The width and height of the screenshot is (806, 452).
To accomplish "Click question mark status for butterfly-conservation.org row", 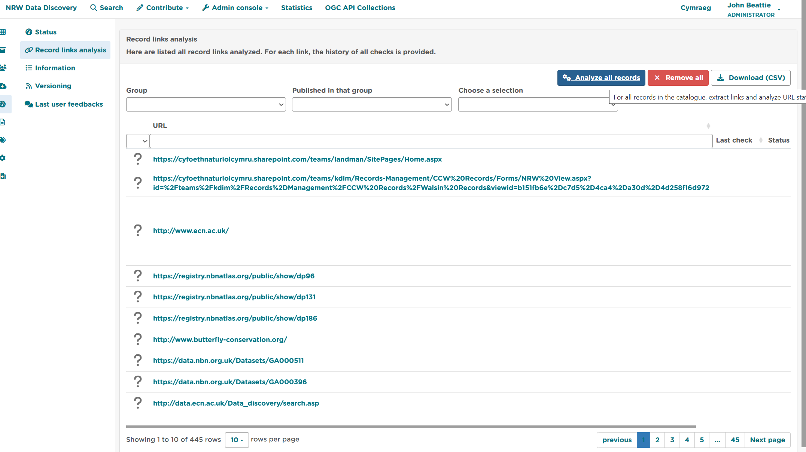I will [x=138, y=339].
